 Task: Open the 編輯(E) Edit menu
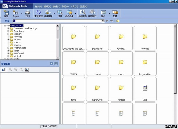(47, 6)
